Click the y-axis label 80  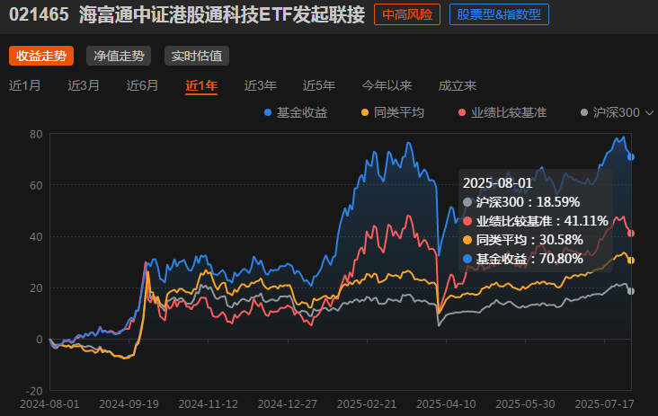(x=36, y=134)
